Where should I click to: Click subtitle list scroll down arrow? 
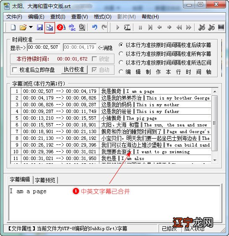point(215,160)
